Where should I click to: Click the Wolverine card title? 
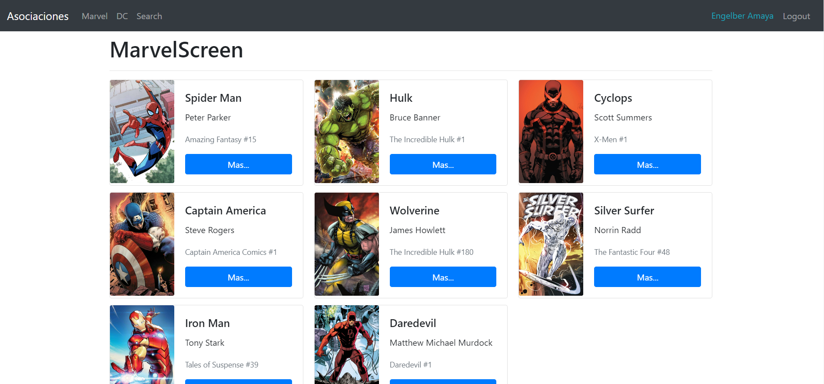pyautogui.click(x=415, y=210)
